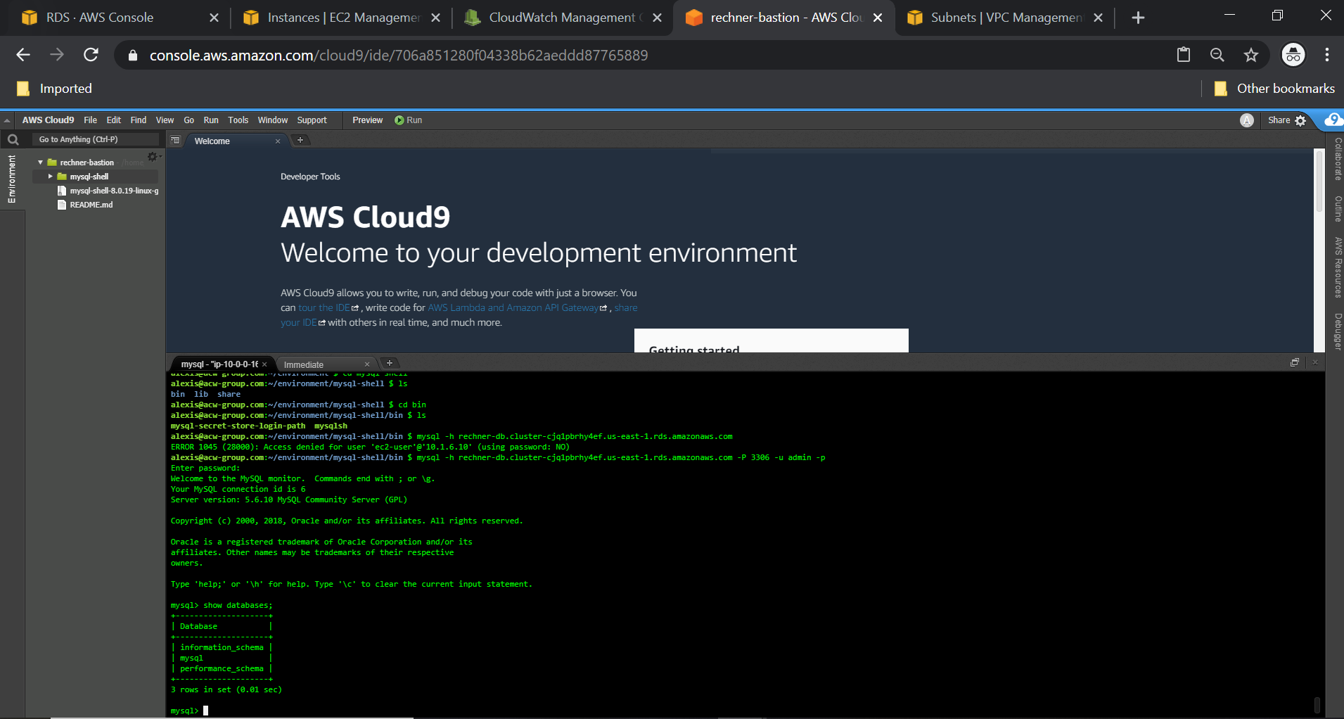Open the Run menu
Screen dimensions: 1344x719
coord(211,120)
